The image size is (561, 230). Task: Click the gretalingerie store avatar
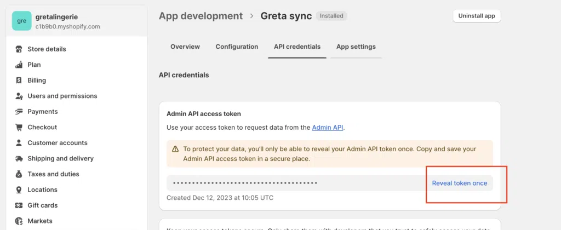(x=22, y=21)
